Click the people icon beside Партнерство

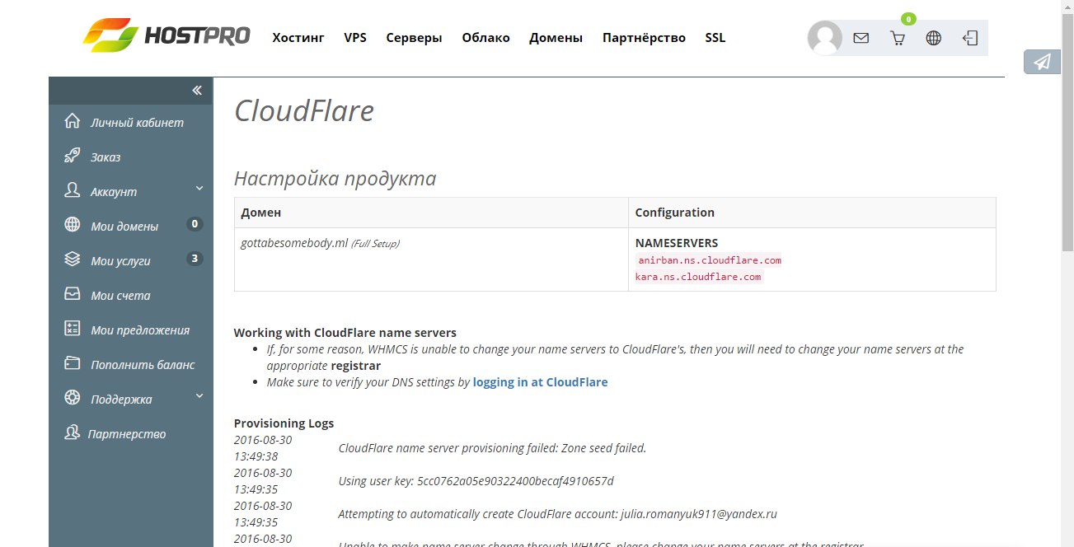pos(73,432)
